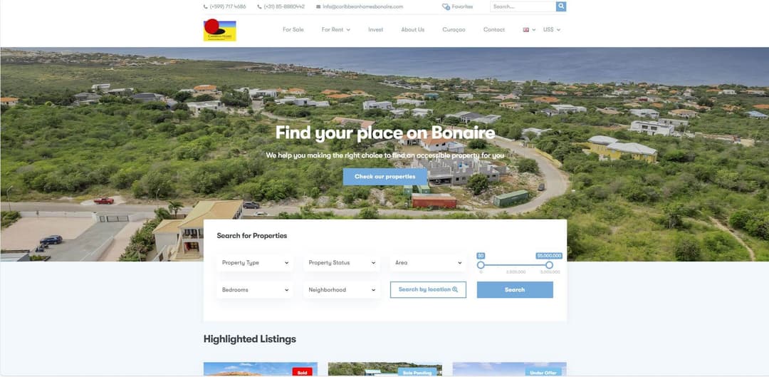
Task: Click the Caribbean Homes logo
Action: (x=220, y=30)
